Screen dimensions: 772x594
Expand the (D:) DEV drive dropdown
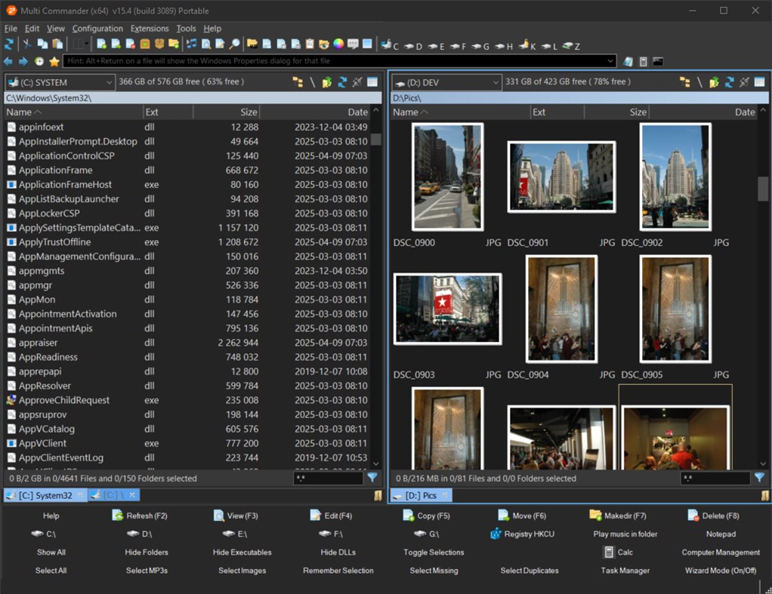(x=446, y=82)
